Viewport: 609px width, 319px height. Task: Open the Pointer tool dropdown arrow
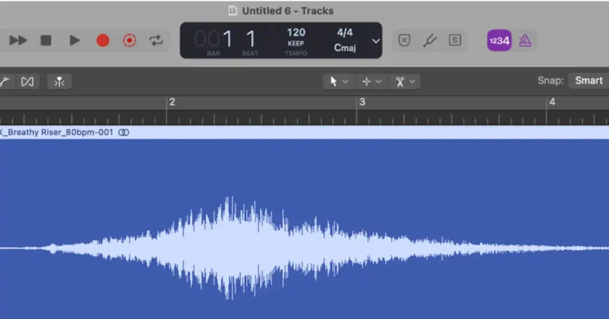pos(346,82)
